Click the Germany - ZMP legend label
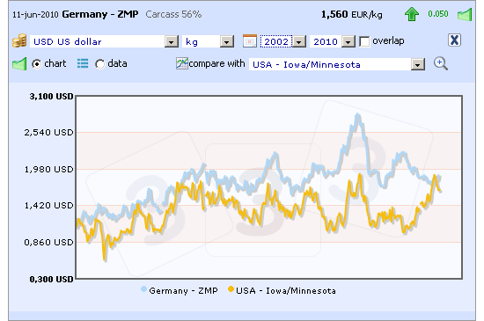The width and height of the screenshot is (484, 321). point(183,291)
